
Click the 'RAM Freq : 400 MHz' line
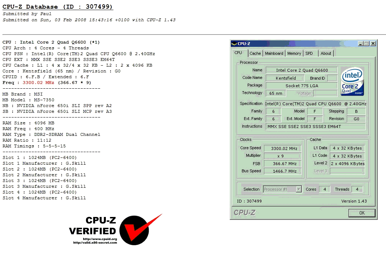(28, 129)
